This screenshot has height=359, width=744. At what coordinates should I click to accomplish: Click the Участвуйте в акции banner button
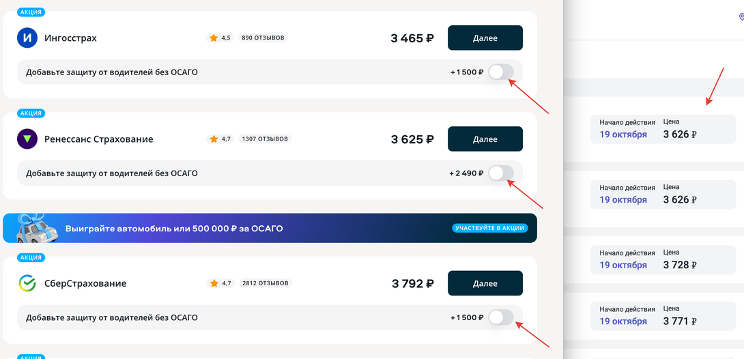pyautogui.click(x=490, y=228)
